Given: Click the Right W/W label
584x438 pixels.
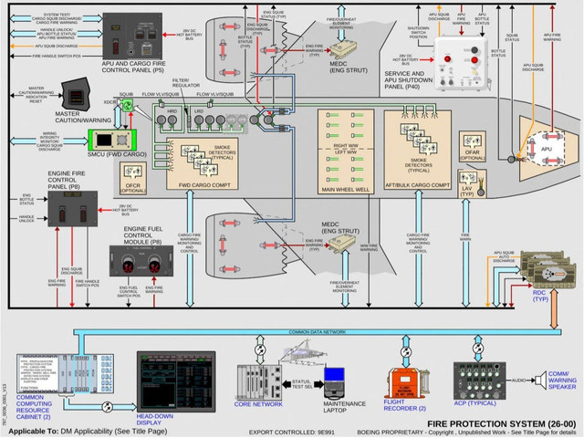Looking at the screenshot, I should click(x=345, y=146).
